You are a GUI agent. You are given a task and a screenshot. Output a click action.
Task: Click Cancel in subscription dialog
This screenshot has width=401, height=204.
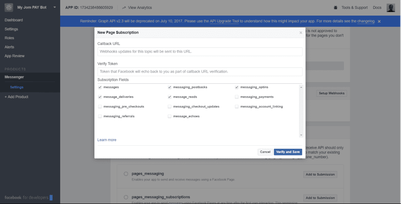pos(265,152)
